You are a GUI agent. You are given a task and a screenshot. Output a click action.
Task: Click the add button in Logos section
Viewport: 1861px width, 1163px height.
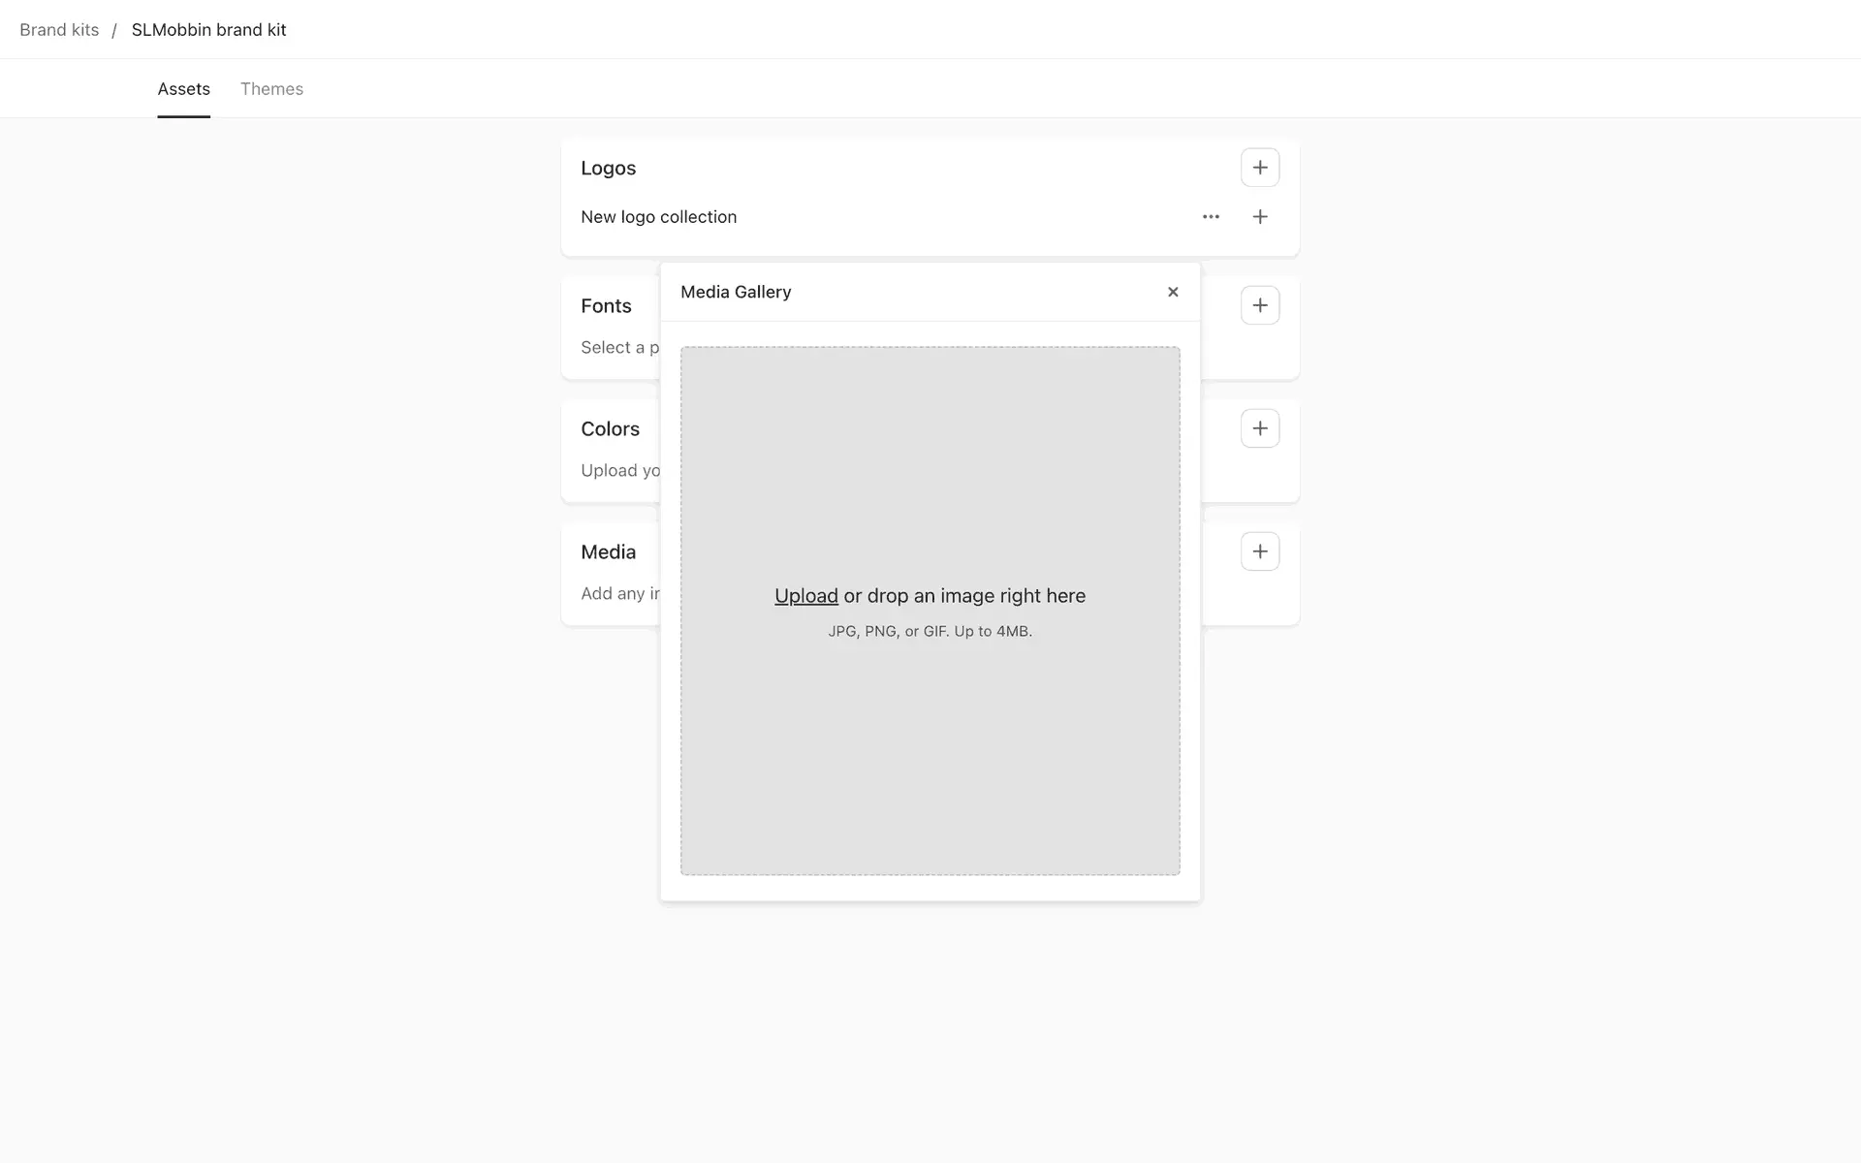[1259, 168]
